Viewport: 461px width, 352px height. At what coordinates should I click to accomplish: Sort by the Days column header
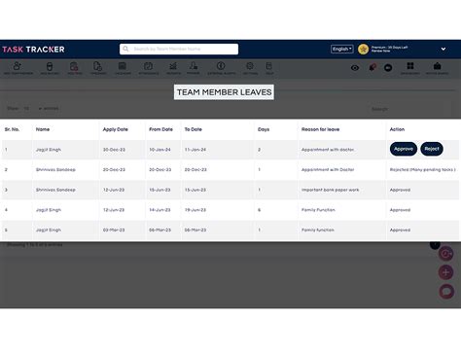tap(264, 129)
